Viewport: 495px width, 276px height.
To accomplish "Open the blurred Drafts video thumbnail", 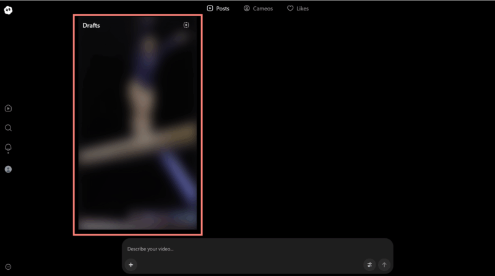I will (x=137, y=130).
